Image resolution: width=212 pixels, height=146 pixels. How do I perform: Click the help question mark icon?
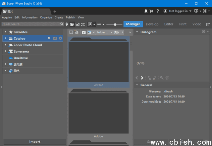(x=157, y=11)
